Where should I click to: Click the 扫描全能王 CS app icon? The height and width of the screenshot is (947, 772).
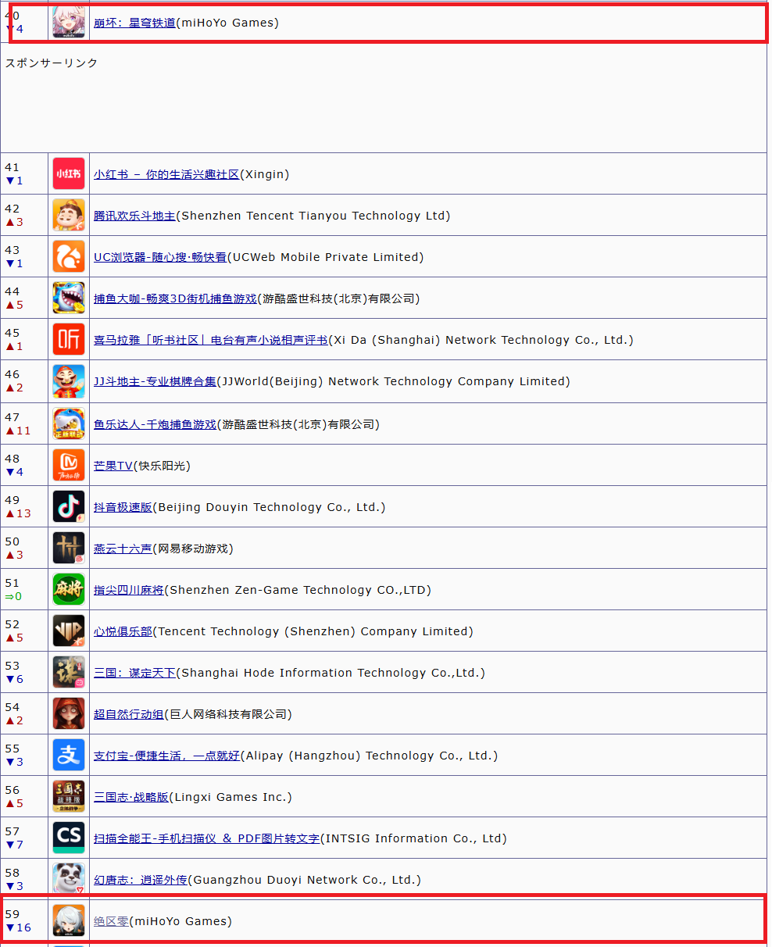click(x=69, y=838)
